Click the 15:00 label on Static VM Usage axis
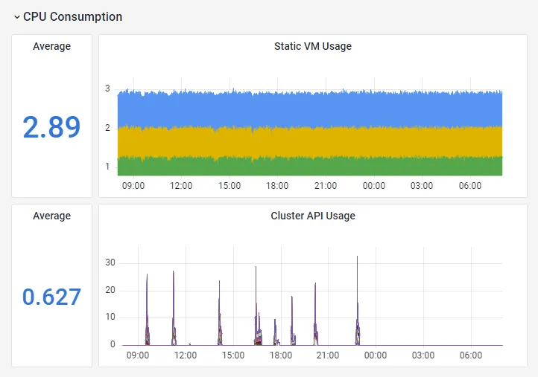 click(230, 186)
